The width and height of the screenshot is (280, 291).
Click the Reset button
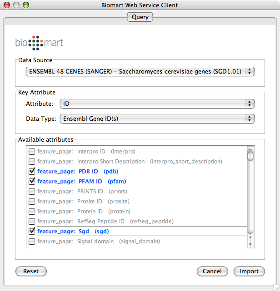click(x=31, y=271)
